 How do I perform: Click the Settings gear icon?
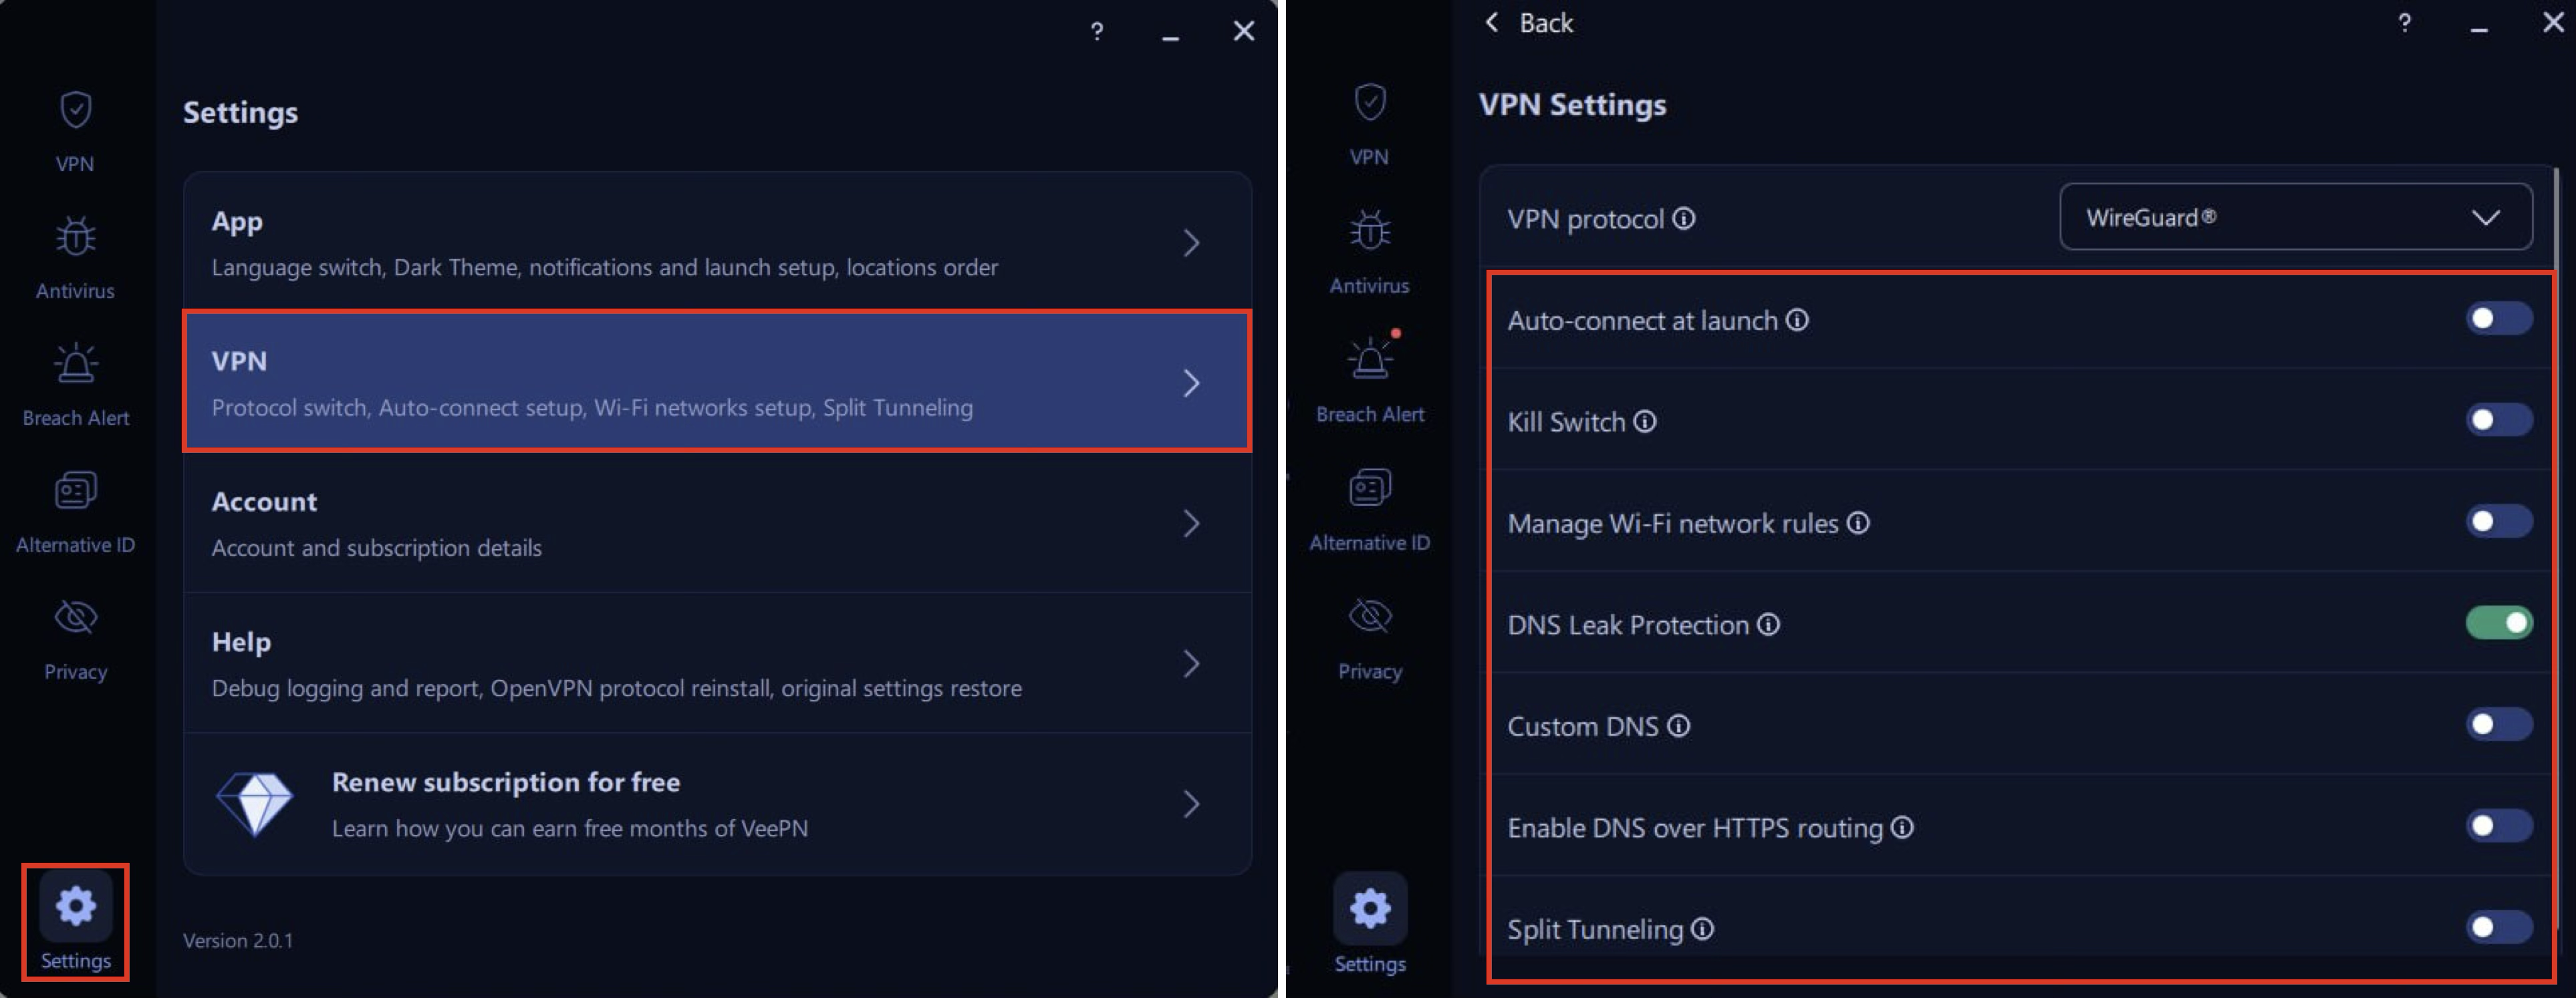pyautogui.click(x=74, y=905)
